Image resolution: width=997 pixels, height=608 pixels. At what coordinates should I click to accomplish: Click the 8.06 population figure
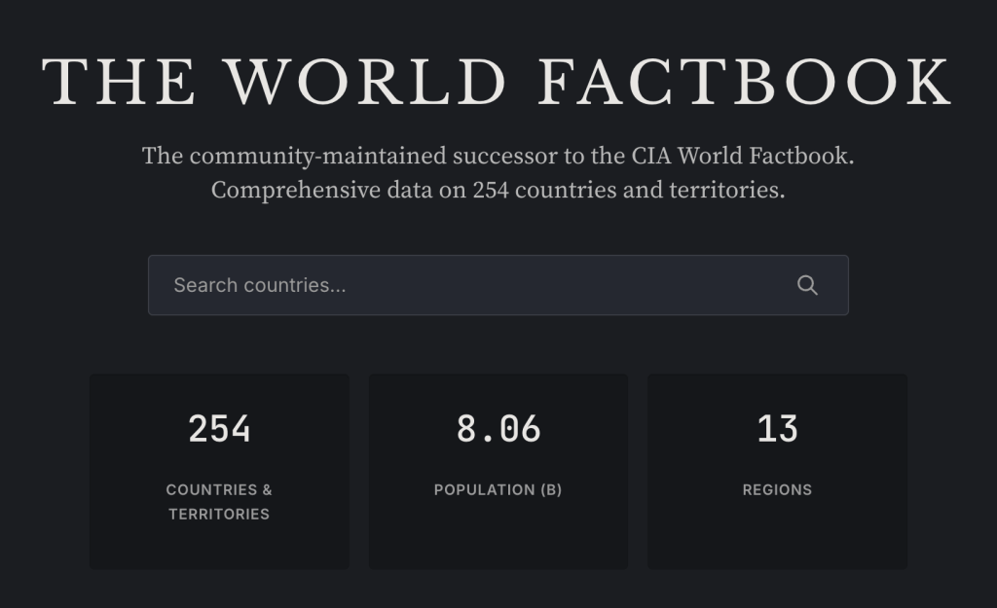tap(498, 429)
